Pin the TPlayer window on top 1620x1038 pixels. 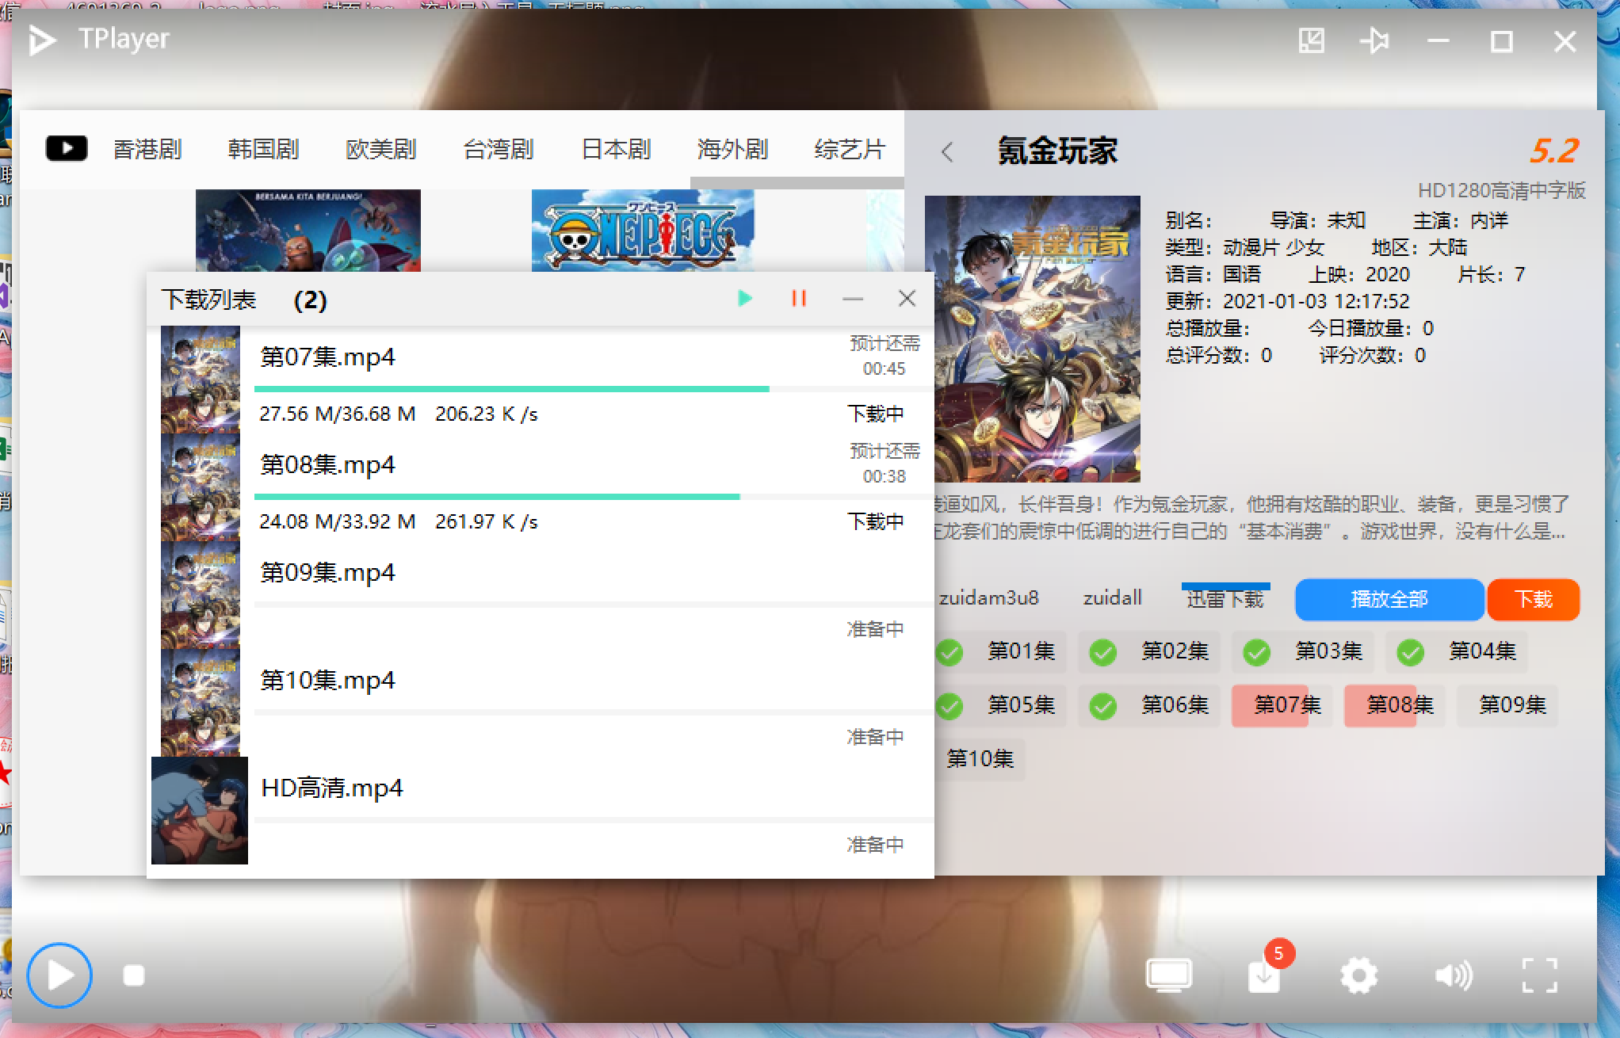[1374, 40]
